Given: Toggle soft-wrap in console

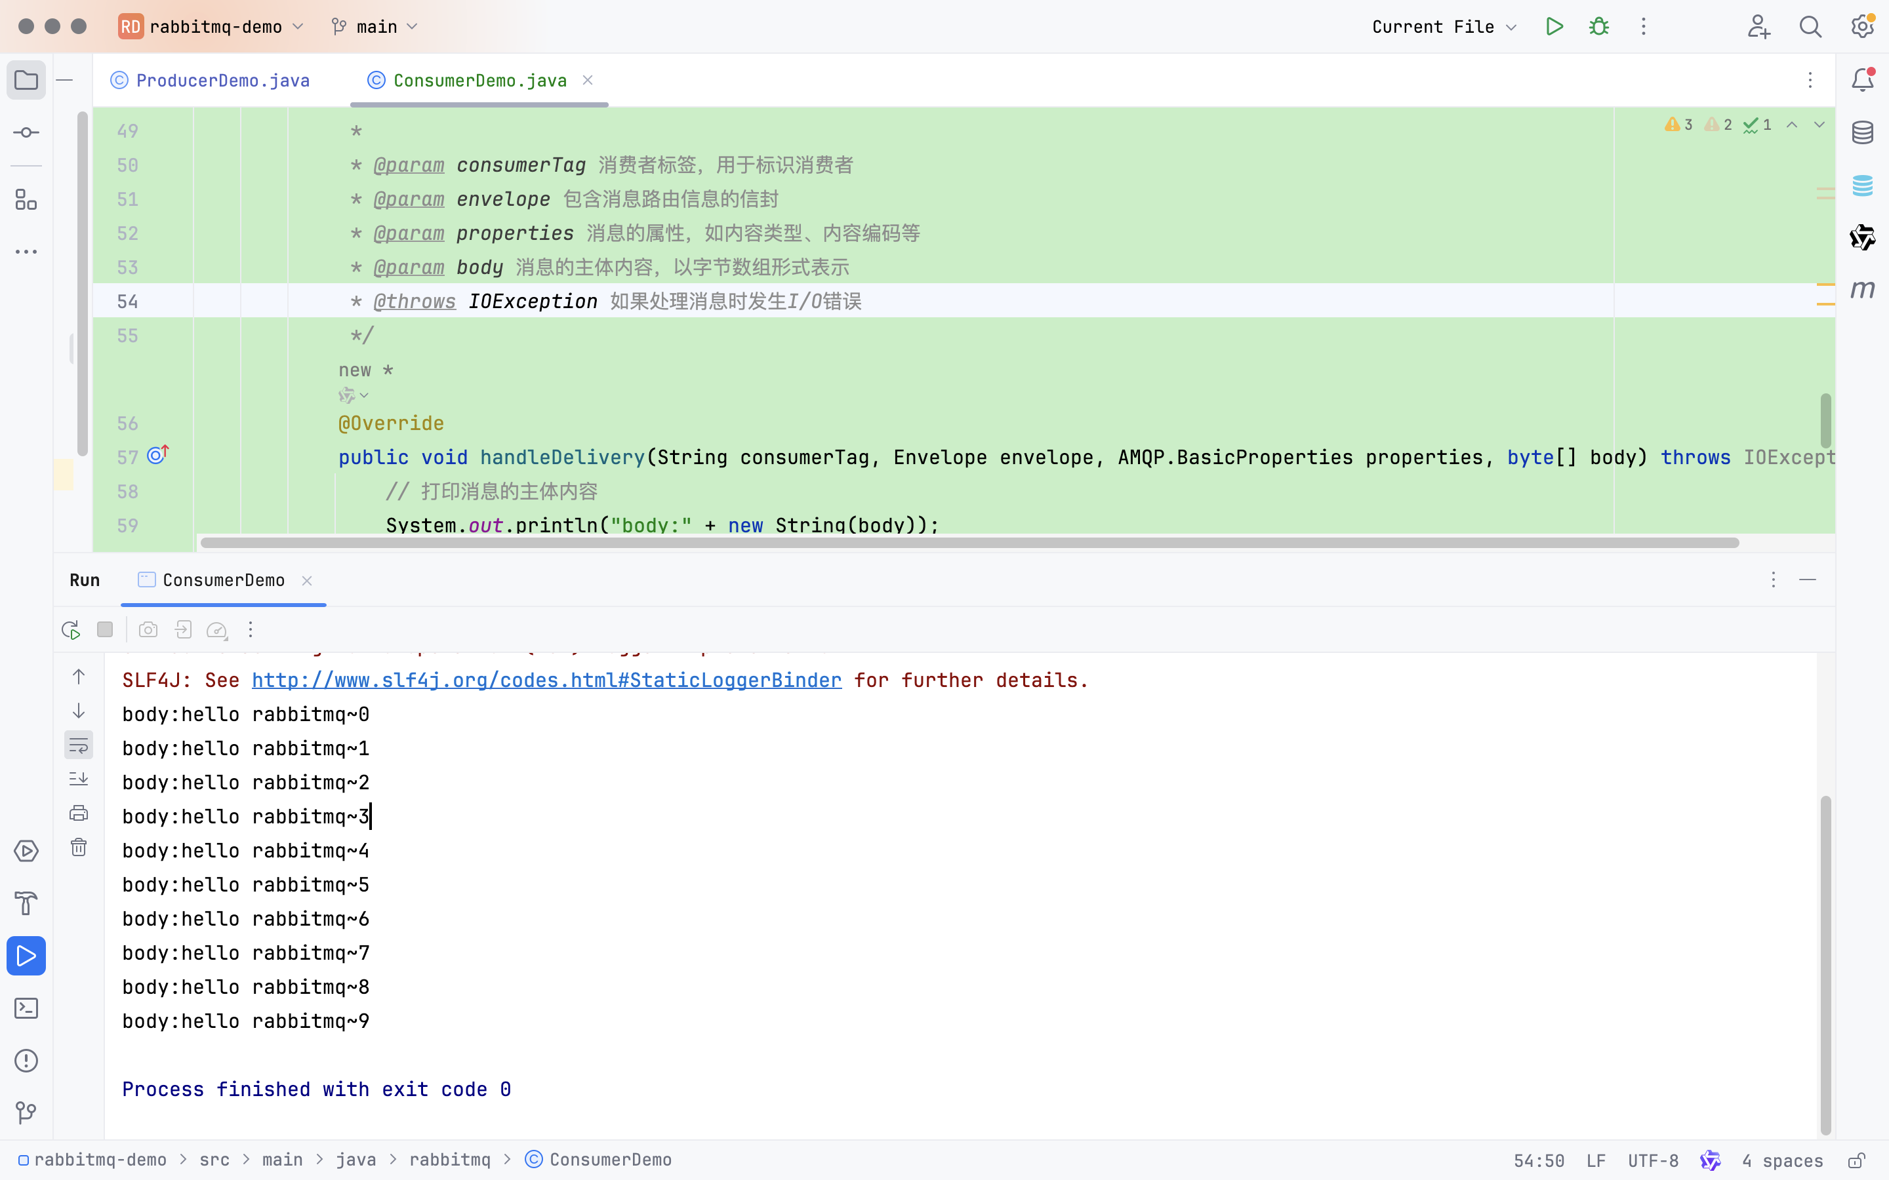Looking at the screenshot, I should point(79,745).
